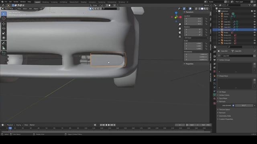Click the Blender logo icon
Viewport: 257px width, 144px height.
[2, 2]
